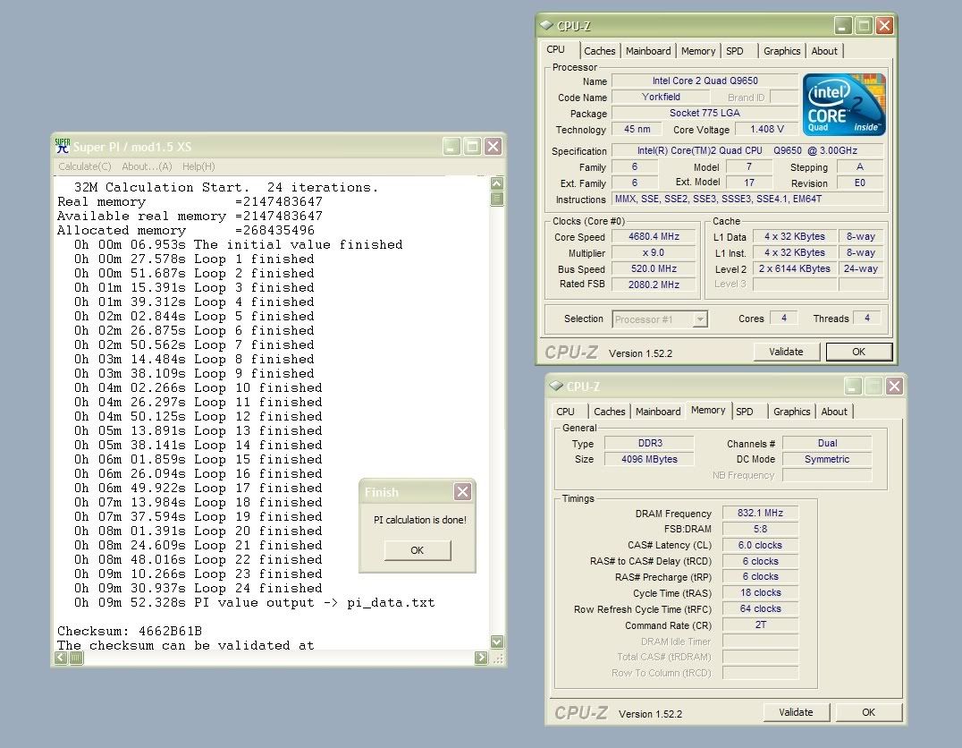Click the CAS# Latency value 6.0 clocks
The height and width of the screenshot is (748, 962).
click(760, 545)
